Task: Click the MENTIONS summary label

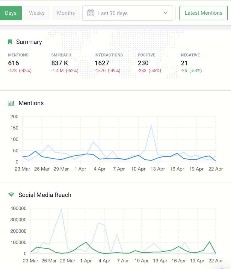Action: (x=18, y=55)
